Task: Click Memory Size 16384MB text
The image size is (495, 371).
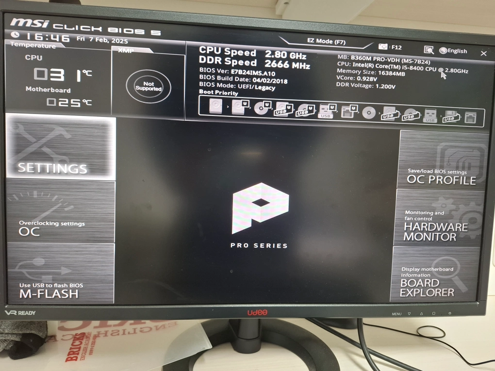Action: tap(371, 72)
